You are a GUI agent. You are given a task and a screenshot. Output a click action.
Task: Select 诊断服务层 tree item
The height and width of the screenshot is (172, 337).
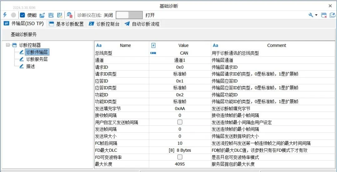click(x=37, y=59)
